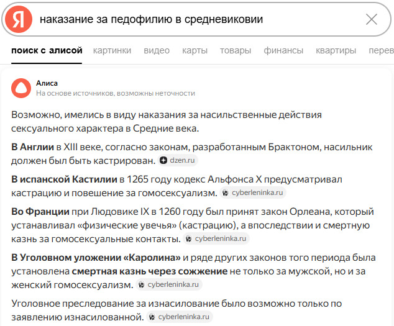Click the "На основе источников" disclaimer text
The height and width of the screenshot is (326, 394).
(116, 93)
